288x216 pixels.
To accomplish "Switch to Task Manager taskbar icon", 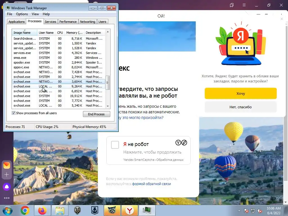I will 147,210.
